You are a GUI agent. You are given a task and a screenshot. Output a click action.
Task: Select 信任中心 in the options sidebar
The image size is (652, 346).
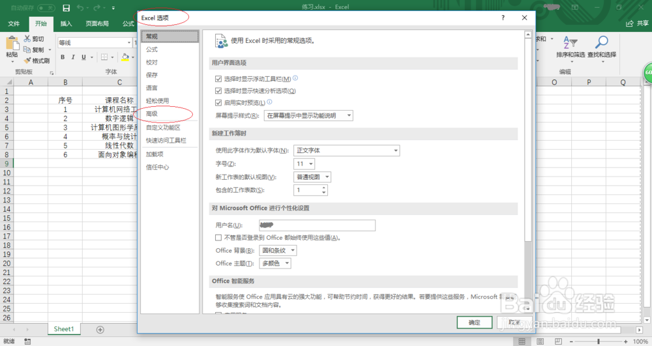(170, 167)
